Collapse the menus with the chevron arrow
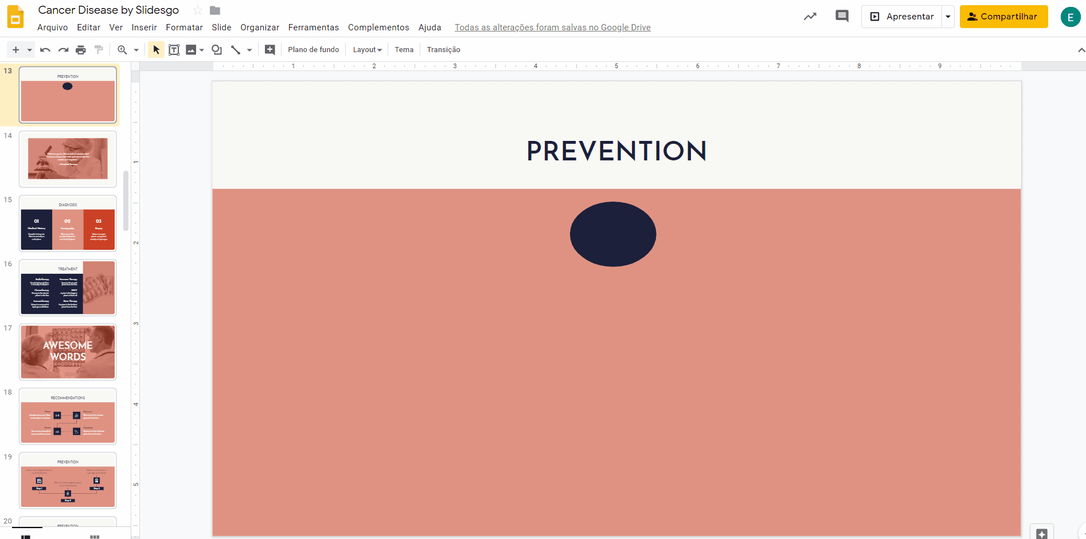Viewport: 1086px width, 539px height. tap(1081, 50)
